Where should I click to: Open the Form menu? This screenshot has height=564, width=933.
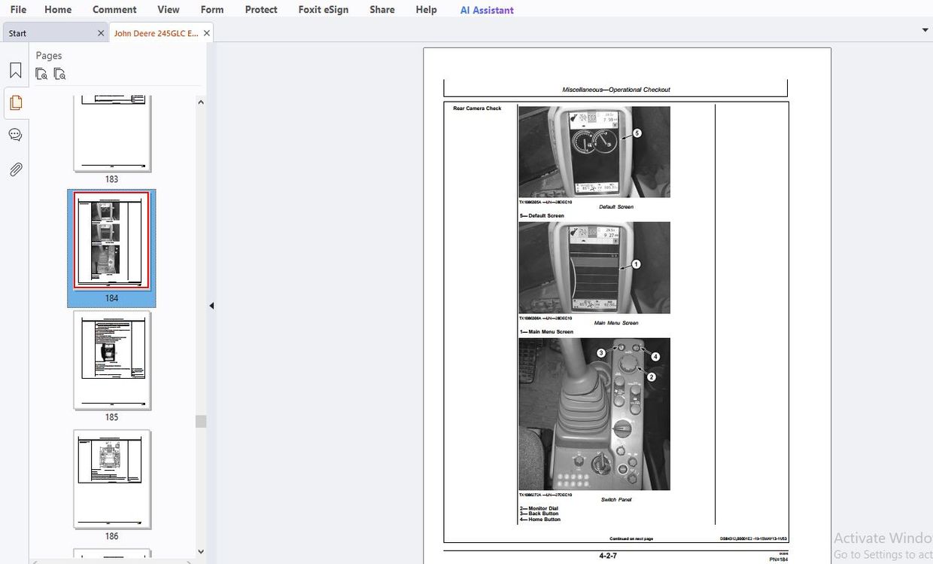click(211, 9)
